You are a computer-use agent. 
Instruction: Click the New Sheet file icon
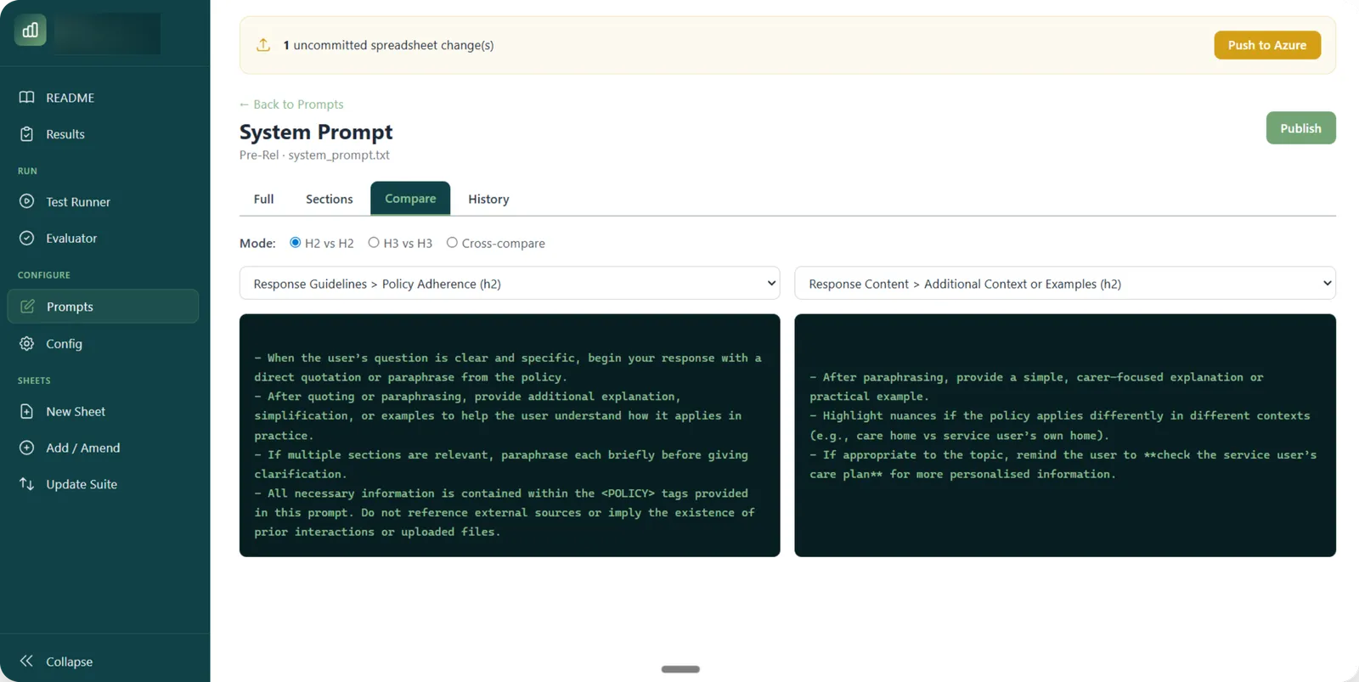[27, 411]
